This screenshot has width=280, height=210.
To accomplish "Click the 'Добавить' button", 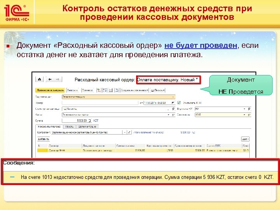I will 44,139.
